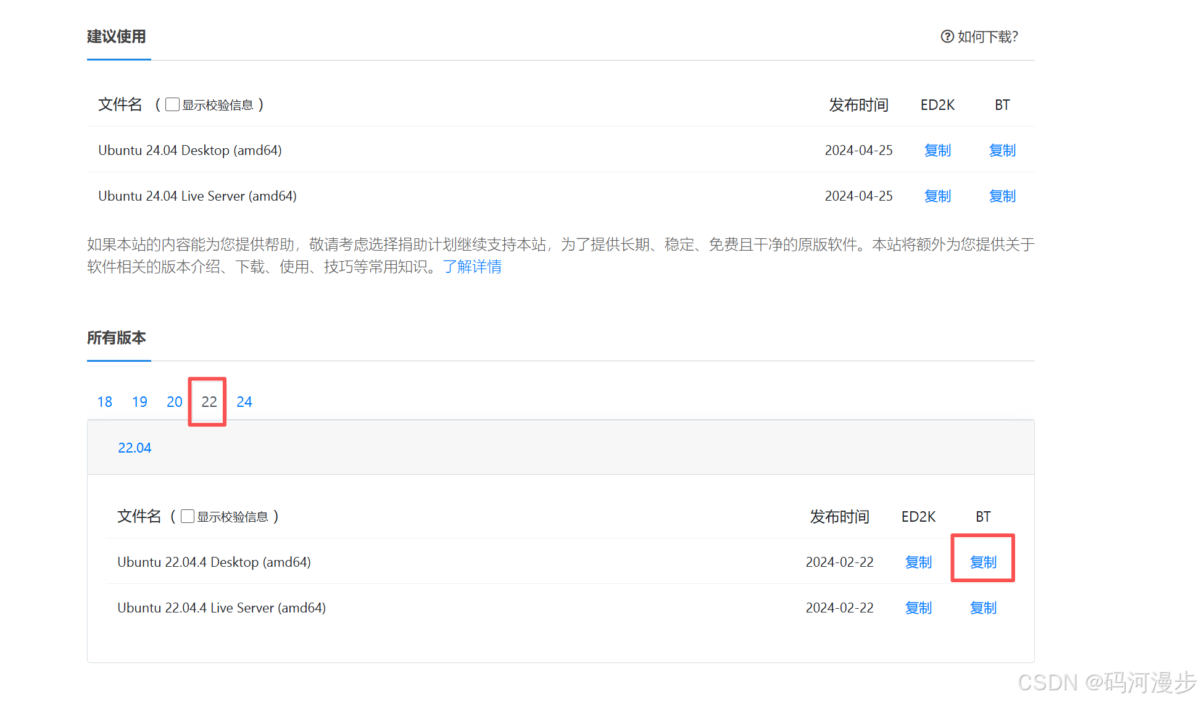Copy BT link for Ubuntu 24.04 Desktop
The height and width of the screenshot is (702, 1199).
tap(1002, 150)
